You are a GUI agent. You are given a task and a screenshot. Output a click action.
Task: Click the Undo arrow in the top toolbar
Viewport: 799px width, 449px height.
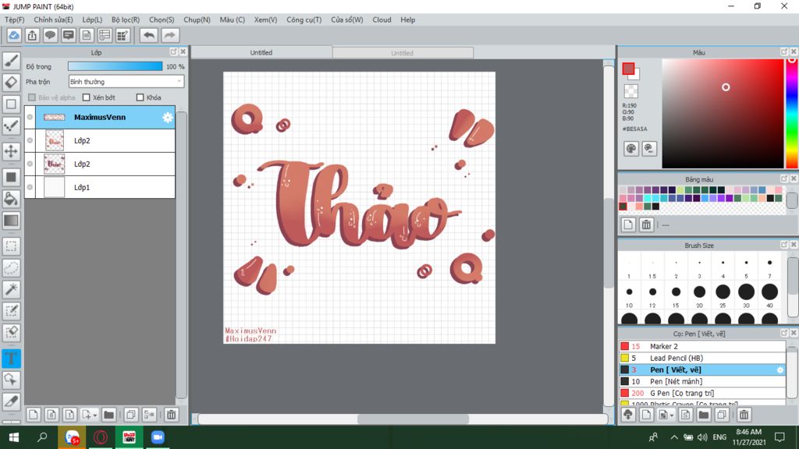[x=149, y=35]
